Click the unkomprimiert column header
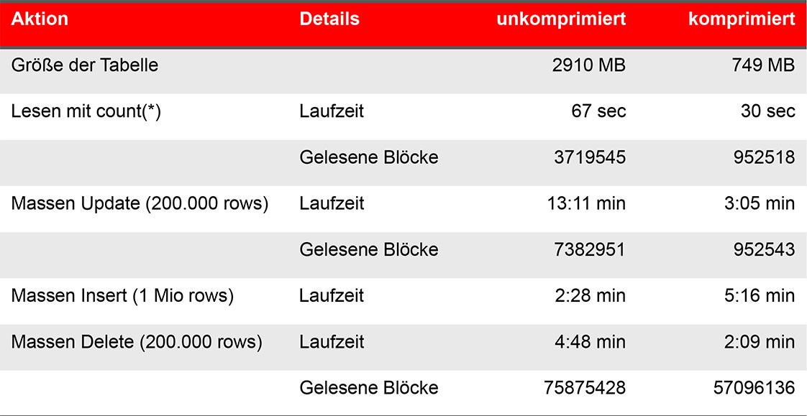807x416 pixels. pos(561,19)
